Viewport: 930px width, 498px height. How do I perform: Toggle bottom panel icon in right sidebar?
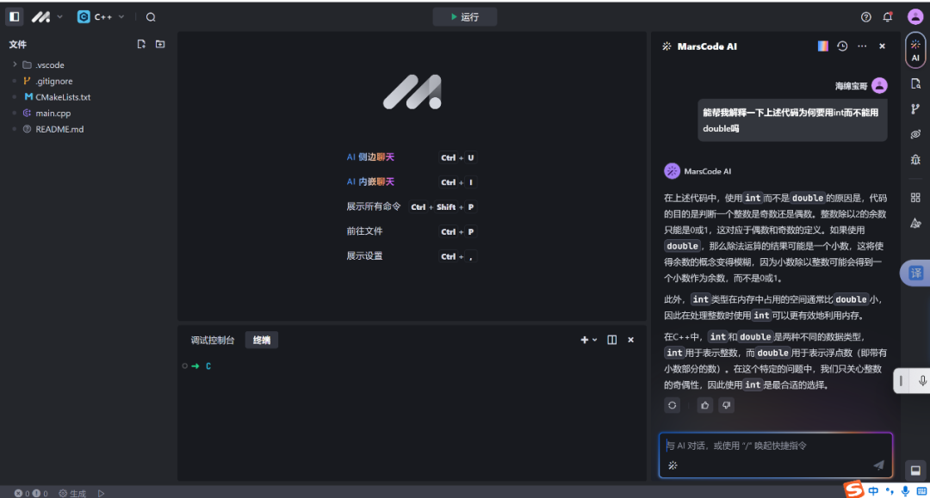[915, 470]
